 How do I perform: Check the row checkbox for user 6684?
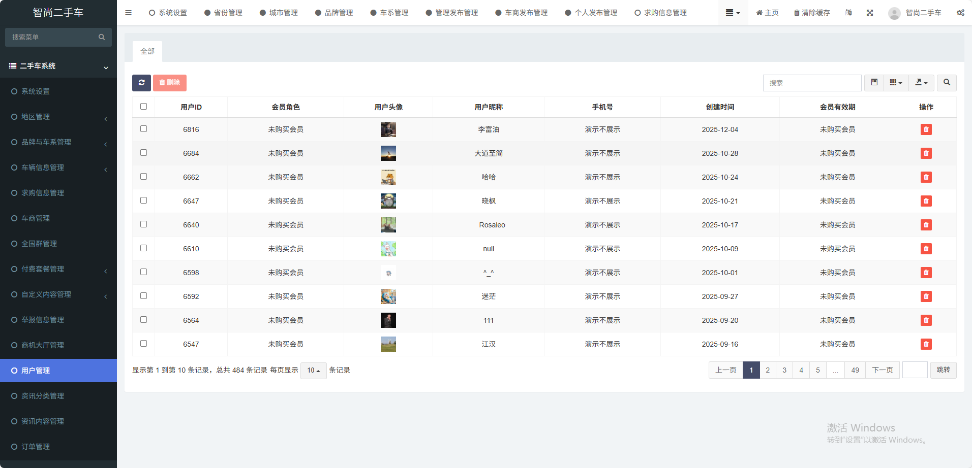143,153
